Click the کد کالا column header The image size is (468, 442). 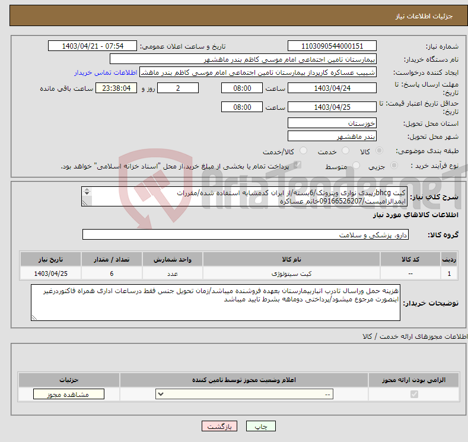click(410, 259)
